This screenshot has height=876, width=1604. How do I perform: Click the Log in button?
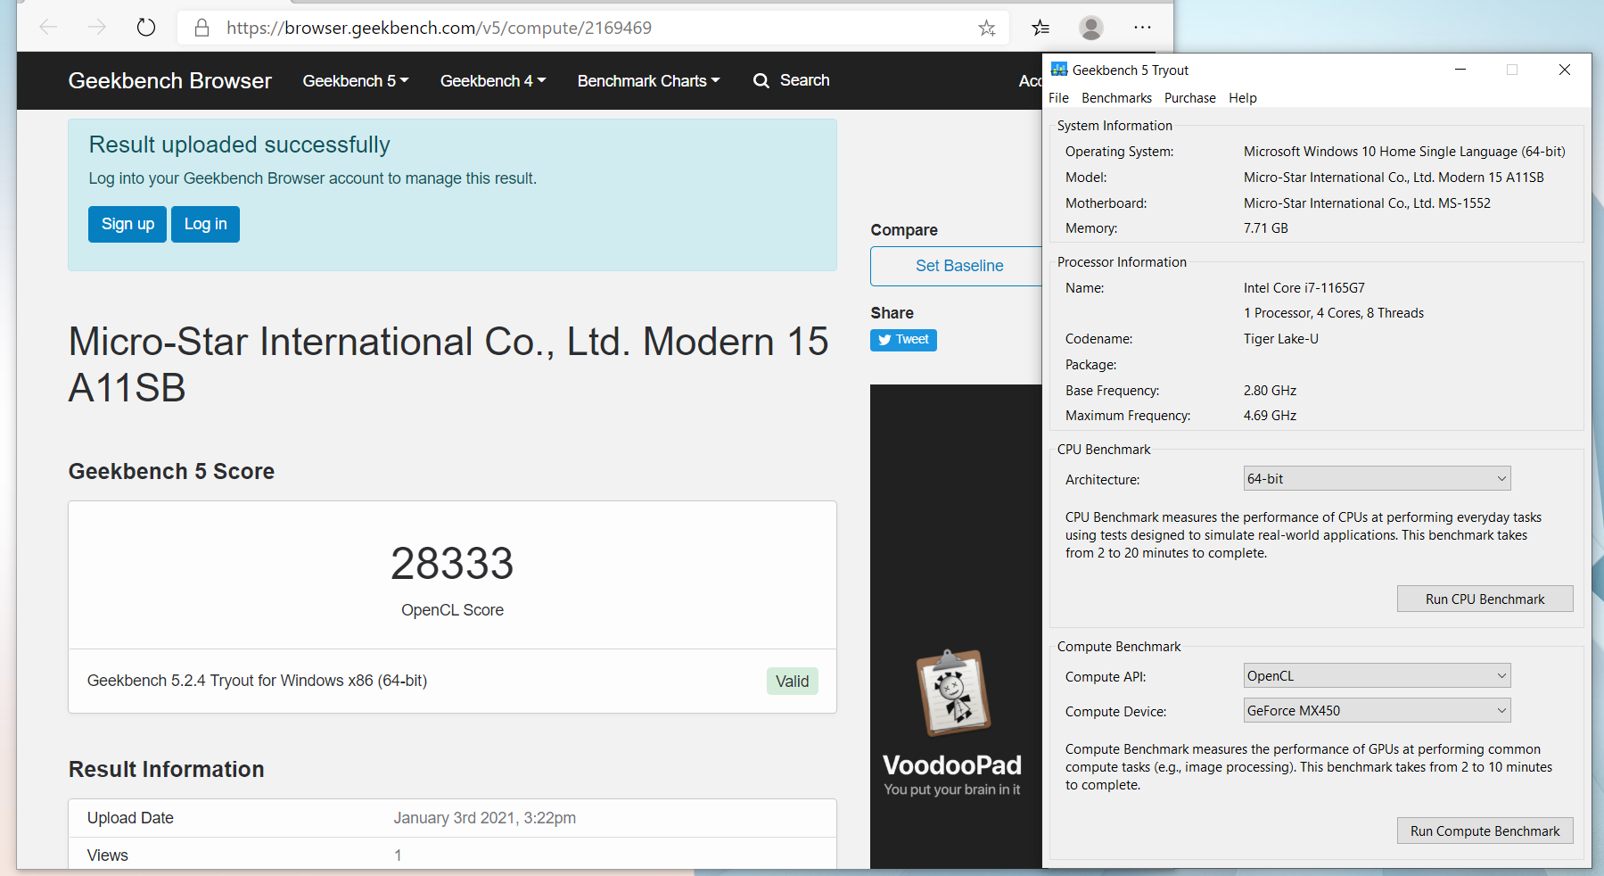(205, 224)
